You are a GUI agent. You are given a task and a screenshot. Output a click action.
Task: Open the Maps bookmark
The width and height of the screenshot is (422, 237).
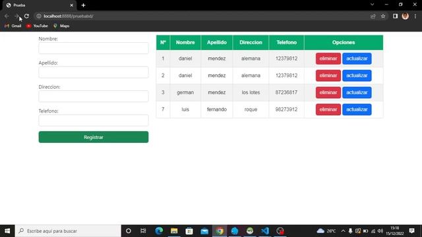pos(61,26)
